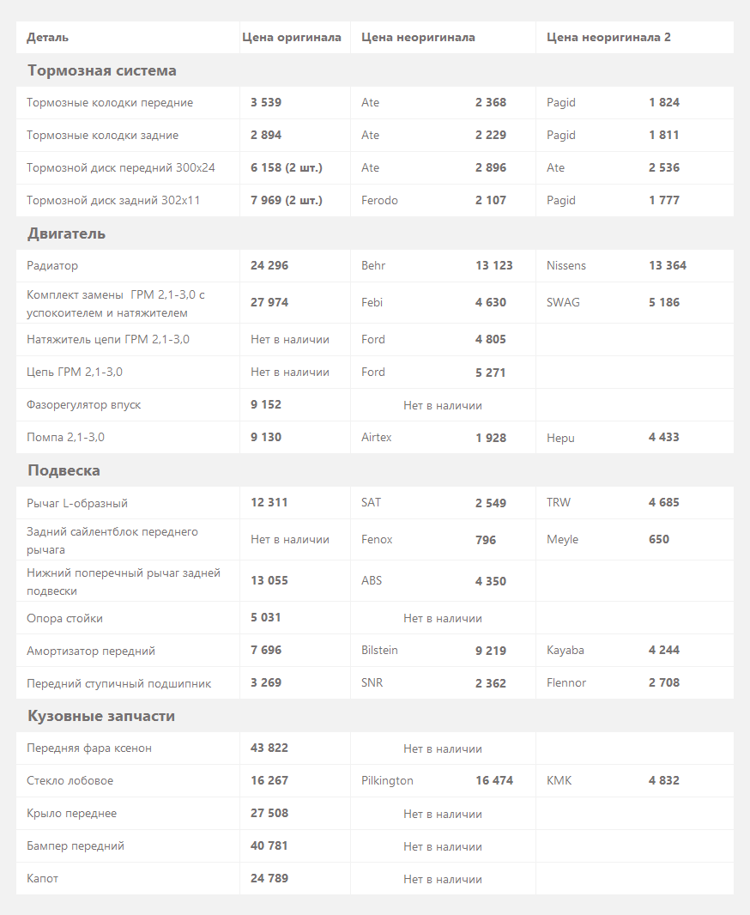The image size is (750, 915).
Task: Select the "Двигатель" section heading
Action: (66, 234)
